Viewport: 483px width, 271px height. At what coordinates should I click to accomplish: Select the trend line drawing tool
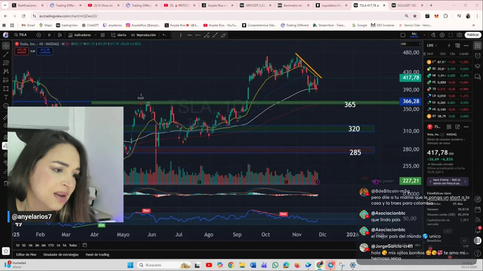pyautogui.click(x=6, y=54)
